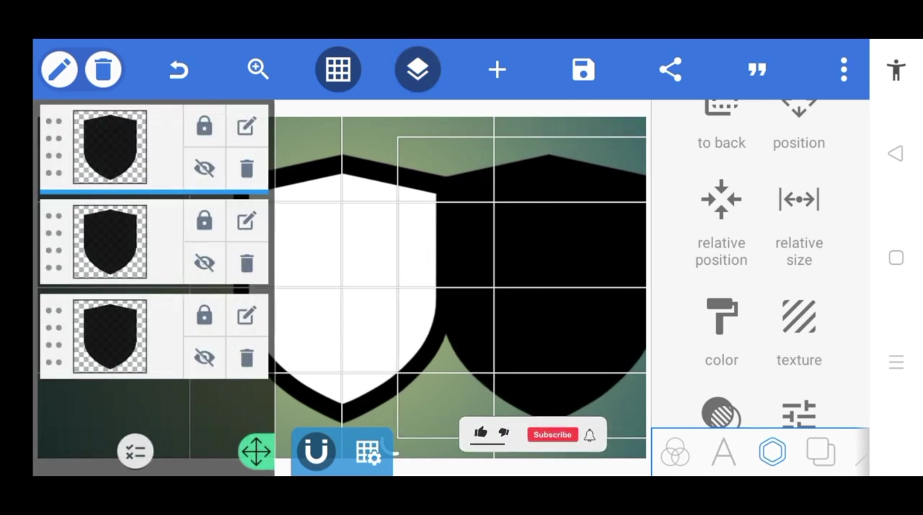Undo the last action
This screenshot has width=923, height=515.
179,70
